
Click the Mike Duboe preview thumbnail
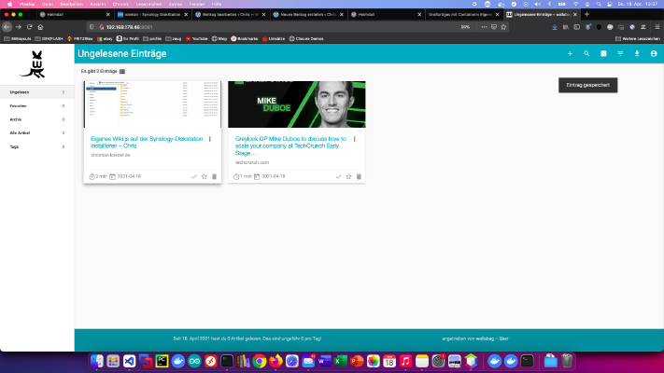pos(297,104)
